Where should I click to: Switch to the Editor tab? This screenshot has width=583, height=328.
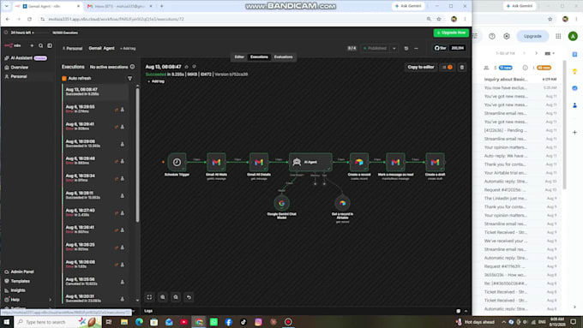coord(239,57)
